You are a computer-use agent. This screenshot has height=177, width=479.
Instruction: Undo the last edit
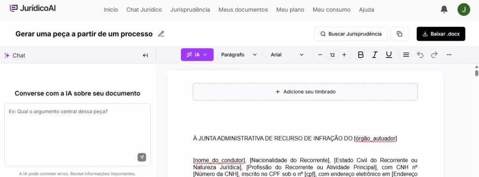coord(421,55)
